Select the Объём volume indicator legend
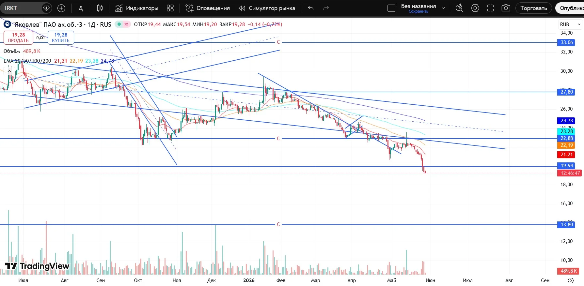This screenshot has width=584, height=286. 22,51
